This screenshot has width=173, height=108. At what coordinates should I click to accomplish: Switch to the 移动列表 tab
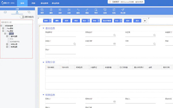pyautogui.click(x=56, y=3)
